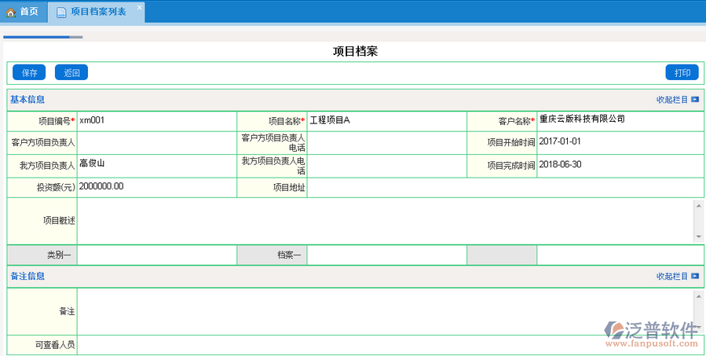Switch to the 首页 tab
Image resolution: width=706 pixels, height=356 pixels.
pos(23,12)
